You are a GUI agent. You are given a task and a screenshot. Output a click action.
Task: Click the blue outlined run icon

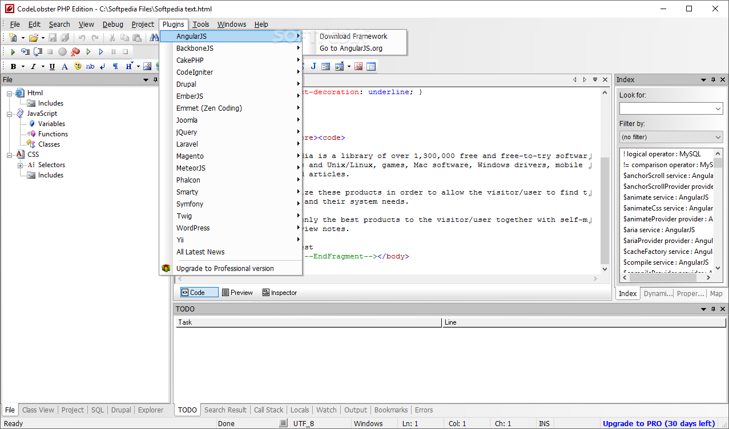pyautogui.click(x=101, y=52)
